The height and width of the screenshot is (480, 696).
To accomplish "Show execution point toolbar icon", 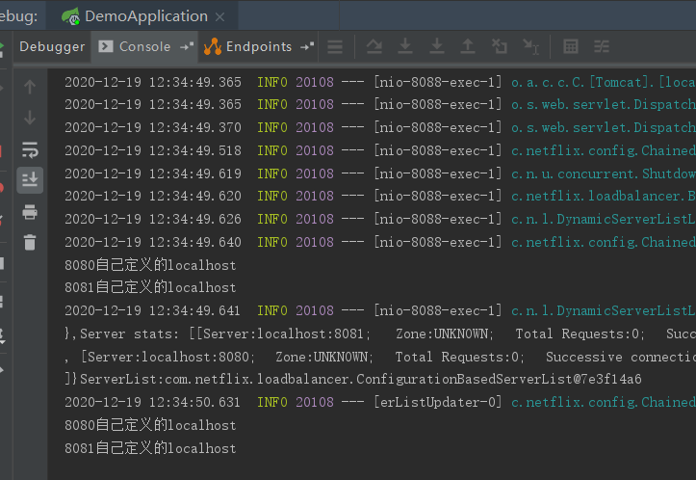I will tap(335, 46).
